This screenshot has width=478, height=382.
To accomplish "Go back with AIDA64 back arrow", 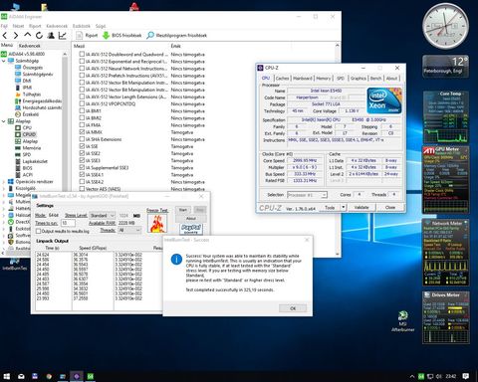I will 5,35.
